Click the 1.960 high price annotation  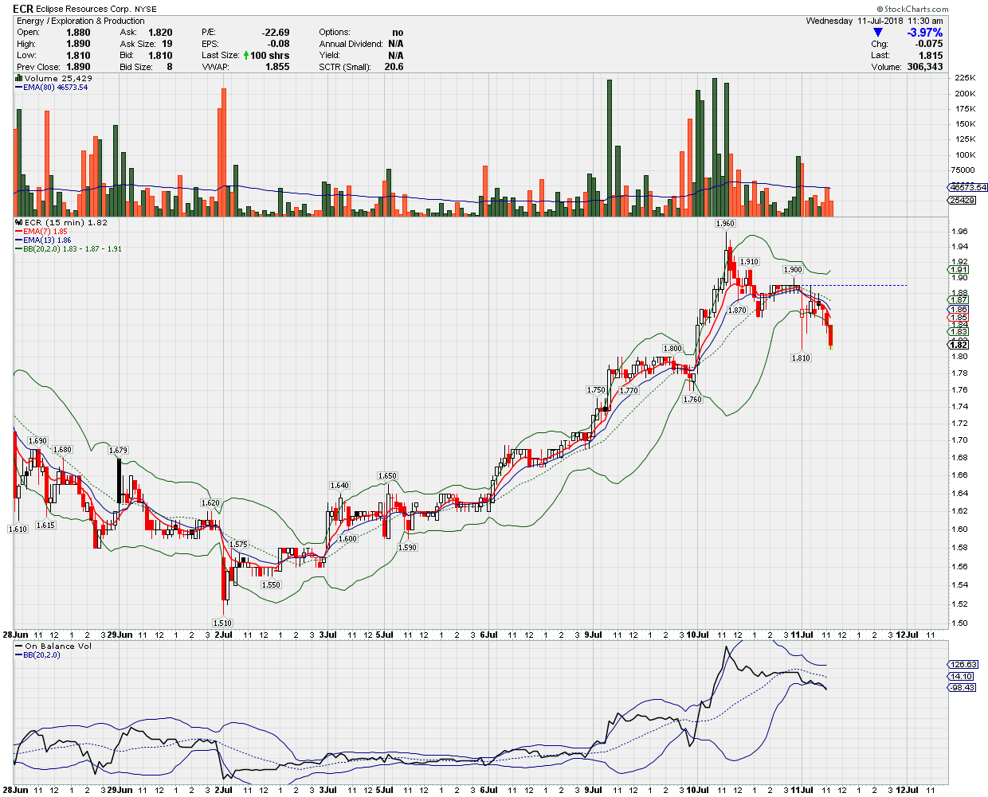click(725, 224)
